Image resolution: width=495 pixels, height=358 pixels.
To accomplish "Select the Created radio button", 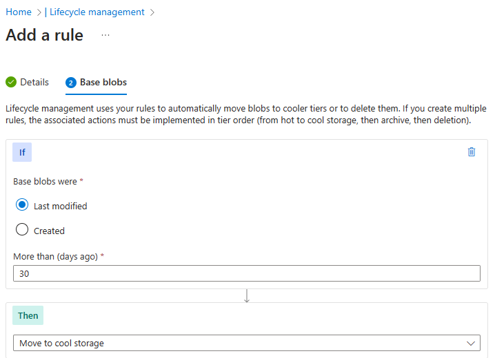I will [x=22, y=230].
